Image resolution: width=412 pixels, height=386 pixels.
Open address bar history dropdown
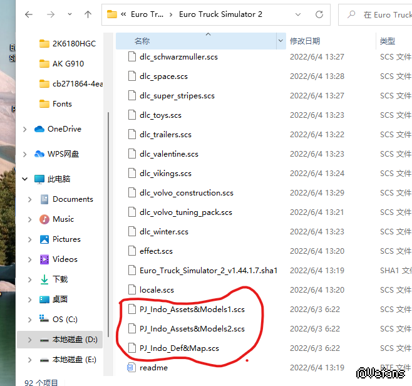301,14
